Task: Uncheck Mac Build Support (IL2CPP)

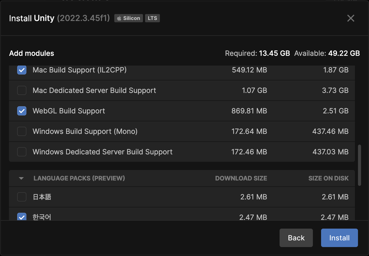Action: pos(22,70)
